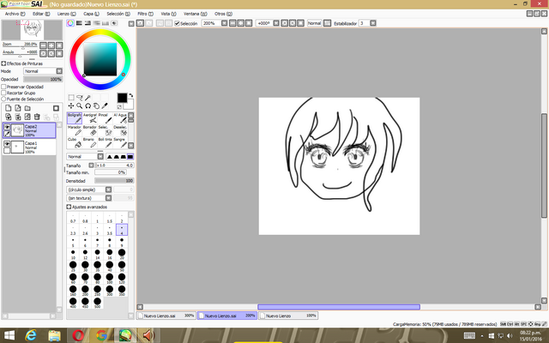Select the Selec. selection pen tool
This screenshot has width=549, height=343.
click(105, 130)
